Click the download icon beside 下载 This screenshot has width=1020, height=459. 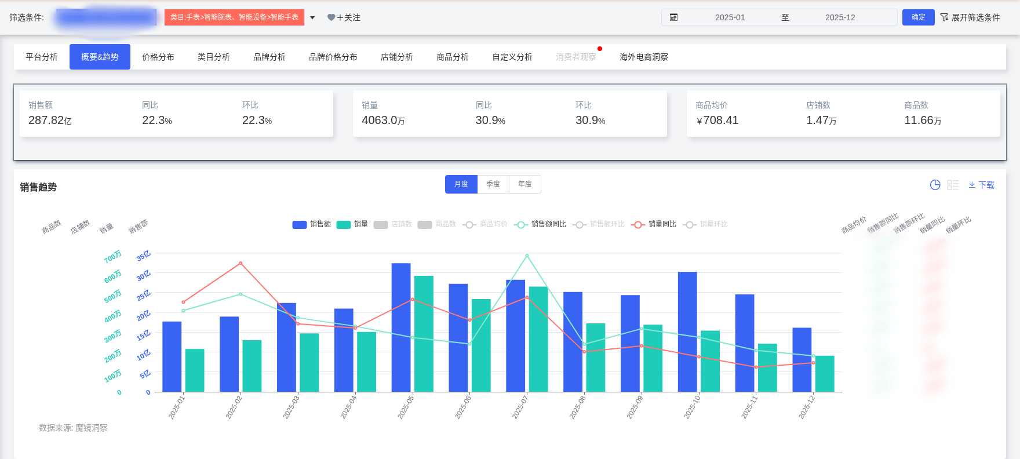tap(972, 185)
